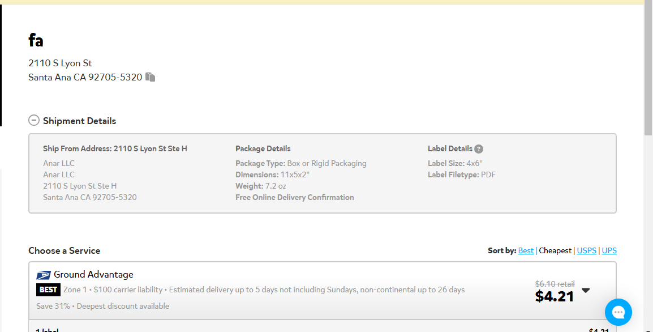
Task: Select the Ground Advantage service title
Action: coord(93,274)
